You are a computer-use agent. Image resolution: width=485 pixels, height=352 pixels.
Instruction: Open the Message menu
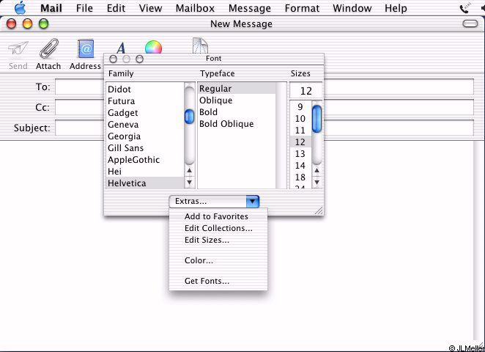(x=250, y=8)
